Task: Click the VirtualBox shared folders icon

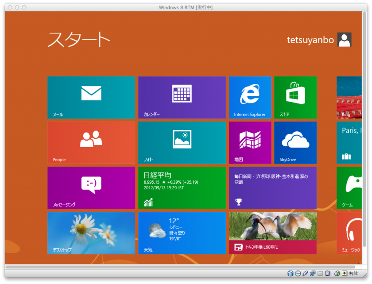Action: (320, 274)
